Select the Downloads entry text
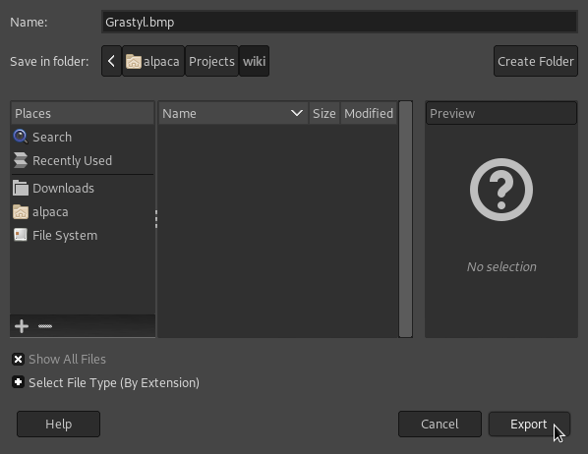 (63, 188)
